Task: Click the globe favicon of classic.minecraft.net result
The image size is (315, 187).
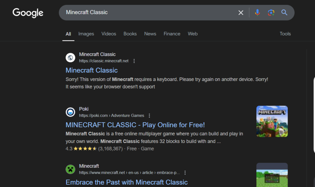Action: tap(70, 58)
